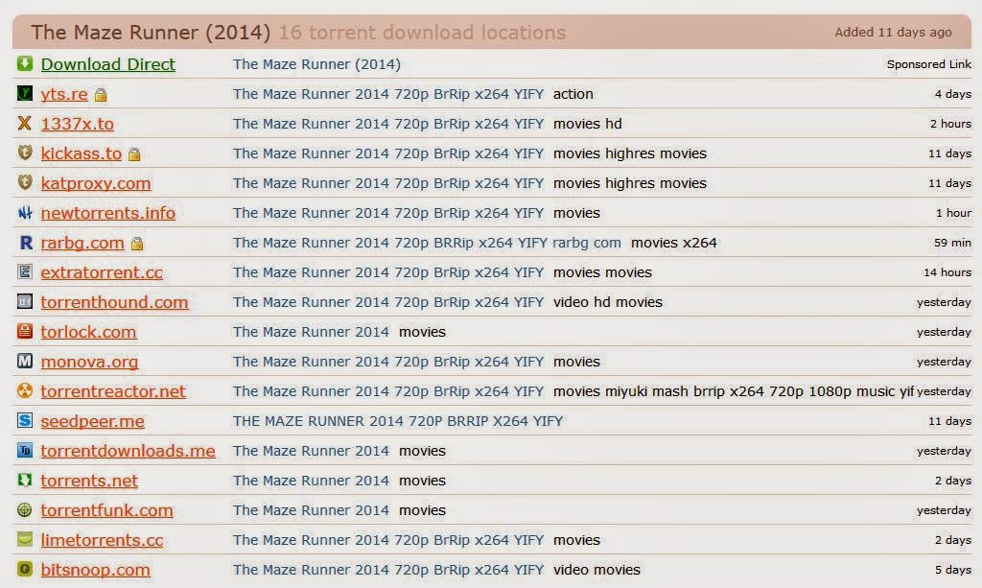This screenshot has width=982, height=588.
Task: Click the torrent title in the rarbg.com row
Action: (x=427, y=243)
